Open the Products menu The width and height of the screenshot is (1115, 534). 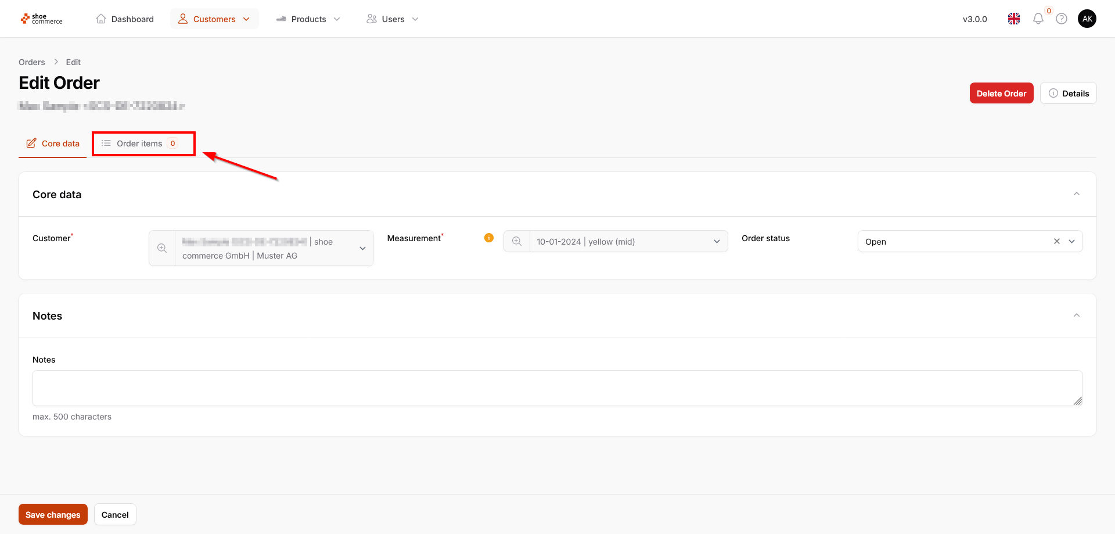308,19
